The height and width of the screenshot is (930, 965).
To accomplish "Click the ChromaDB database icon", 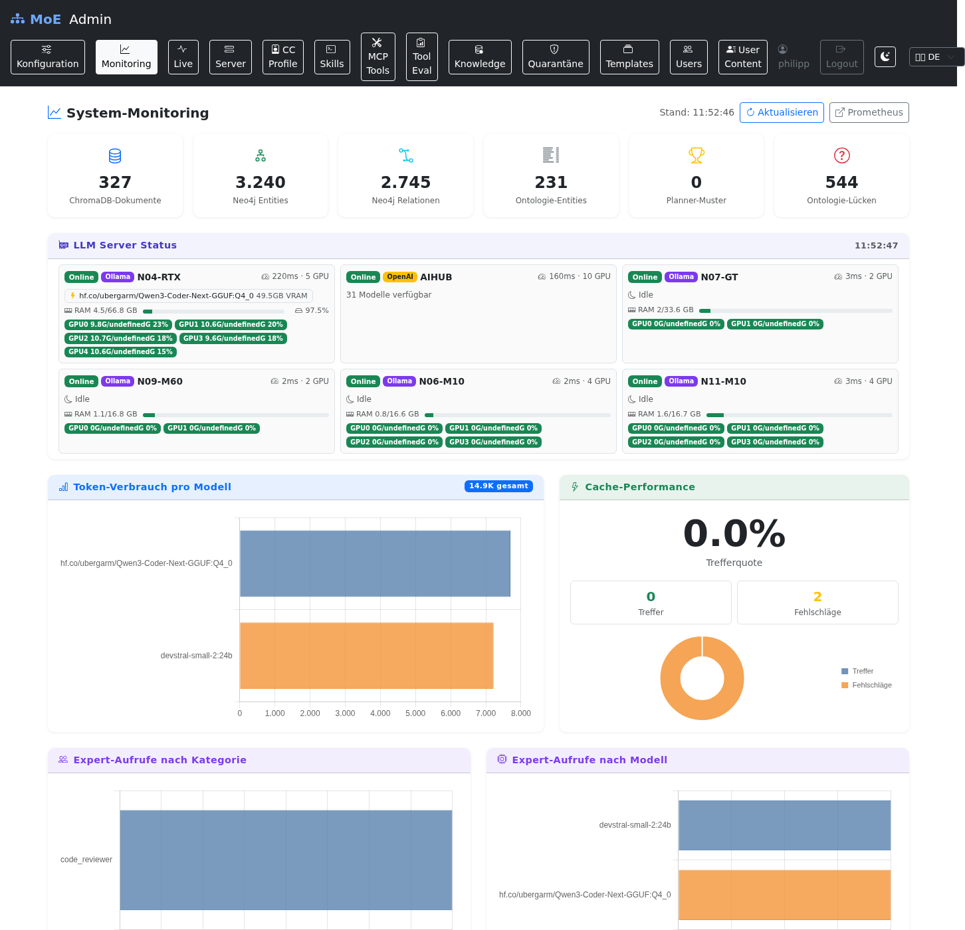I will (x=115, y=155).
